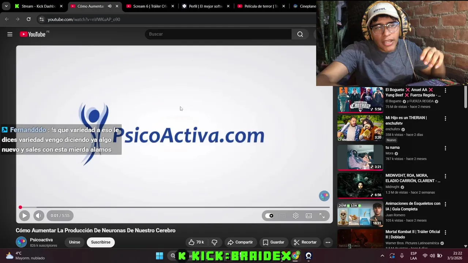Play the video with the play button
This screenshot has width=468, height=263.
click(x=24, y=216)
